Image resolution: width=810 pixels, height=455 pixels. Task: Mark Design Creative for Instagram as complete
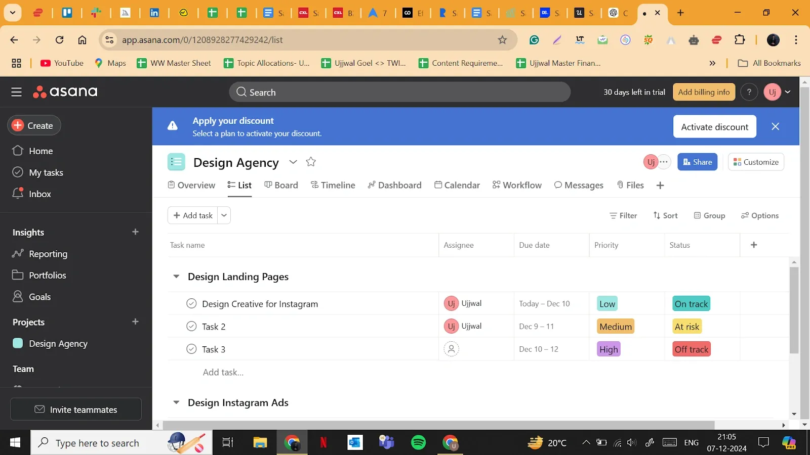point(191,304)
